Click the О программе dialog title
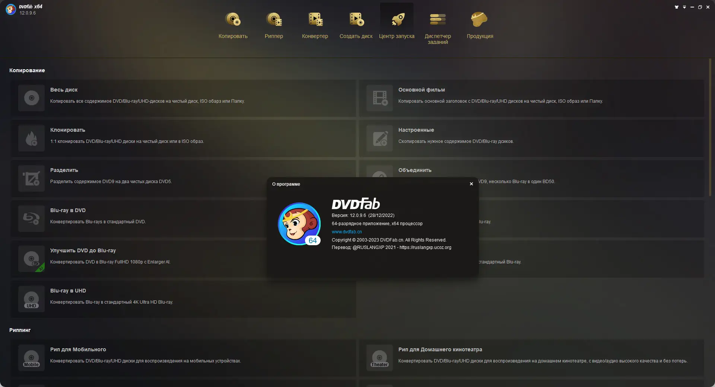This screenshot has width=715, height=387. (286, 184)
